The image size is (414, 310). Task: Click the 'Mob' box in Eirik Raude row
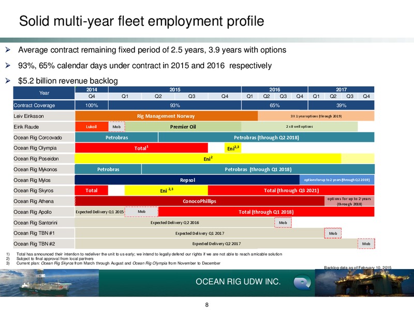click(117, 127)
